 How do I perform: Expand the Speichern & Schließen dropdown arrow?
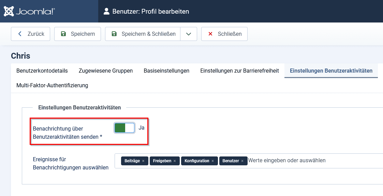pos(189,34)
